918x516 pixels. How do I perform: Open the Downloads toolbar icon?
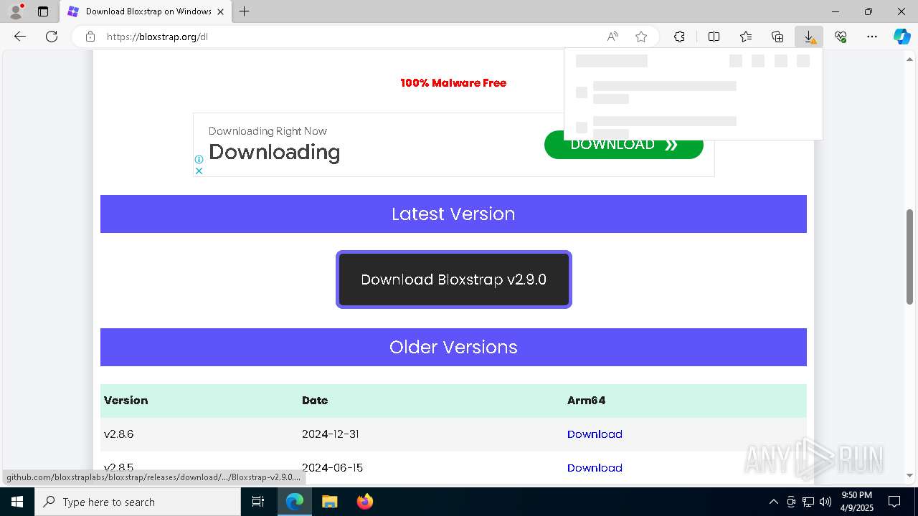[809, 37]
